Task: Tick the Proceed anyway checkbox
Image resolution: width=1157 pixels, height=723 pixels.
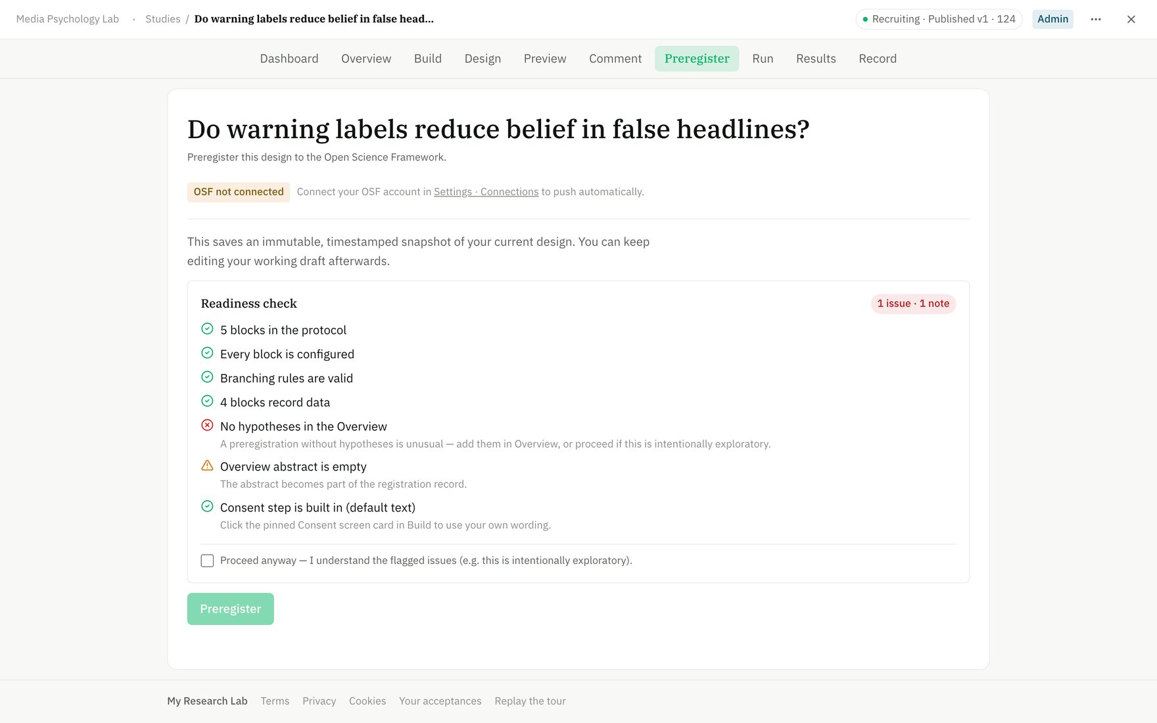Action: pos(207,561)
